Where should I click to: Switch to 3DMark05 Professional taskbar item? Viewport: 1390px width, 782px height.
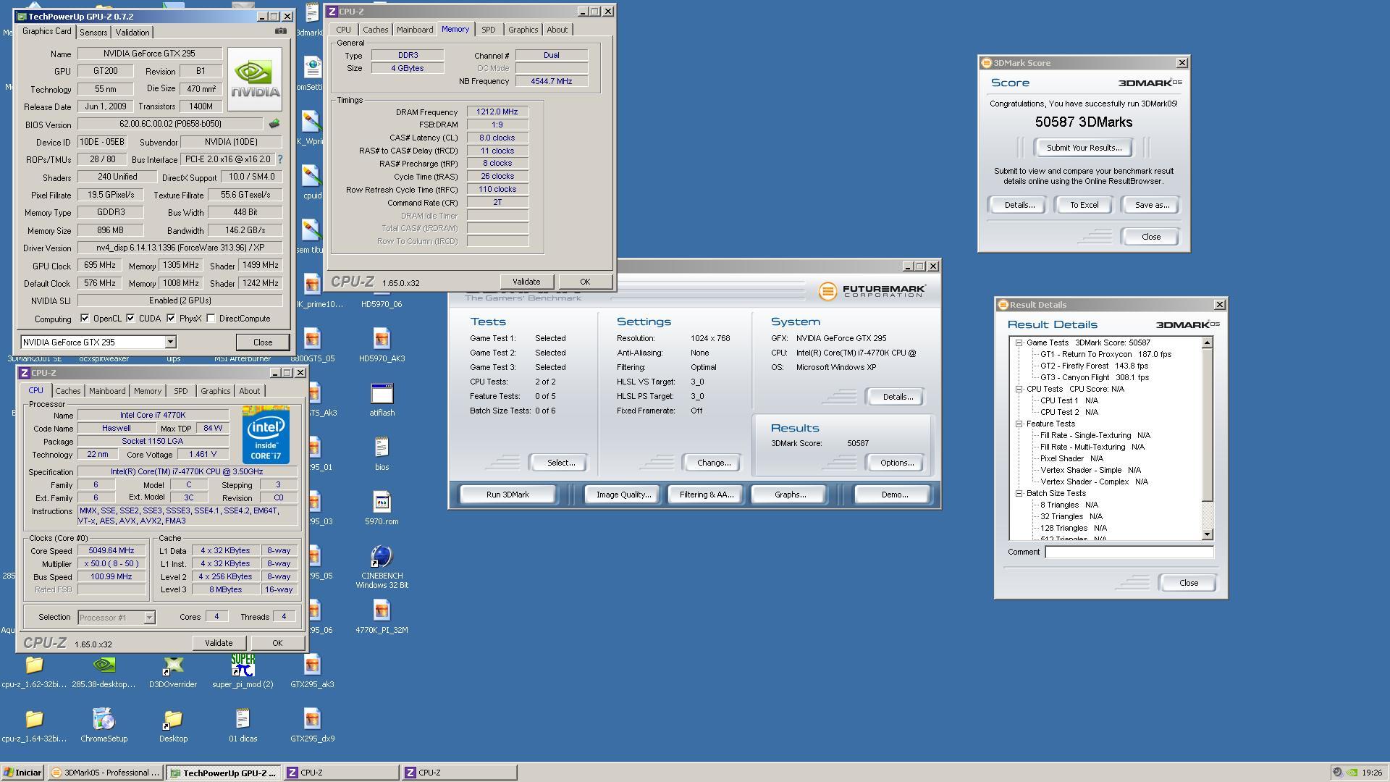click(106, 773)
